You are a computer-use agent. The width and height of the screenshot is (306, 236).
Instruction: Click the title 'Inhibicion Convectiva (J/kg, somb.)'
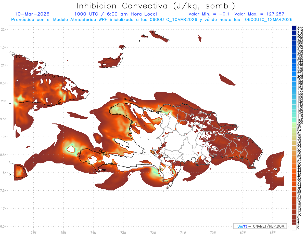point(156,6)
